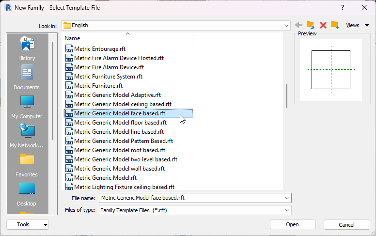Select Metric Generic Model wall based.rft
The width and height of the screenshot is (376, 236).
119,169
